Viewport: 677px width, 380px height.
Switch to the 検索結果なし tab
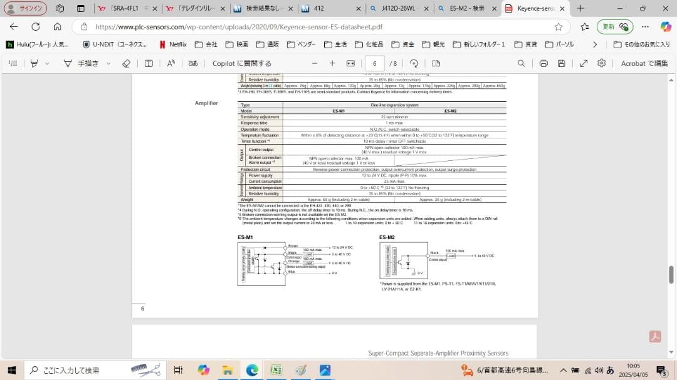click(x=263, y=8)
